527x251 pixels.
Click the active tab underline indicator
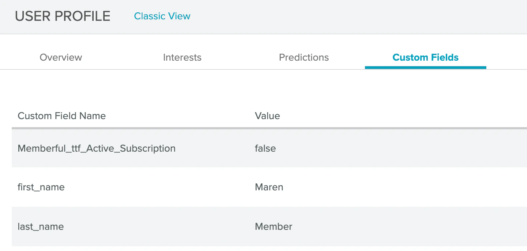425,67
